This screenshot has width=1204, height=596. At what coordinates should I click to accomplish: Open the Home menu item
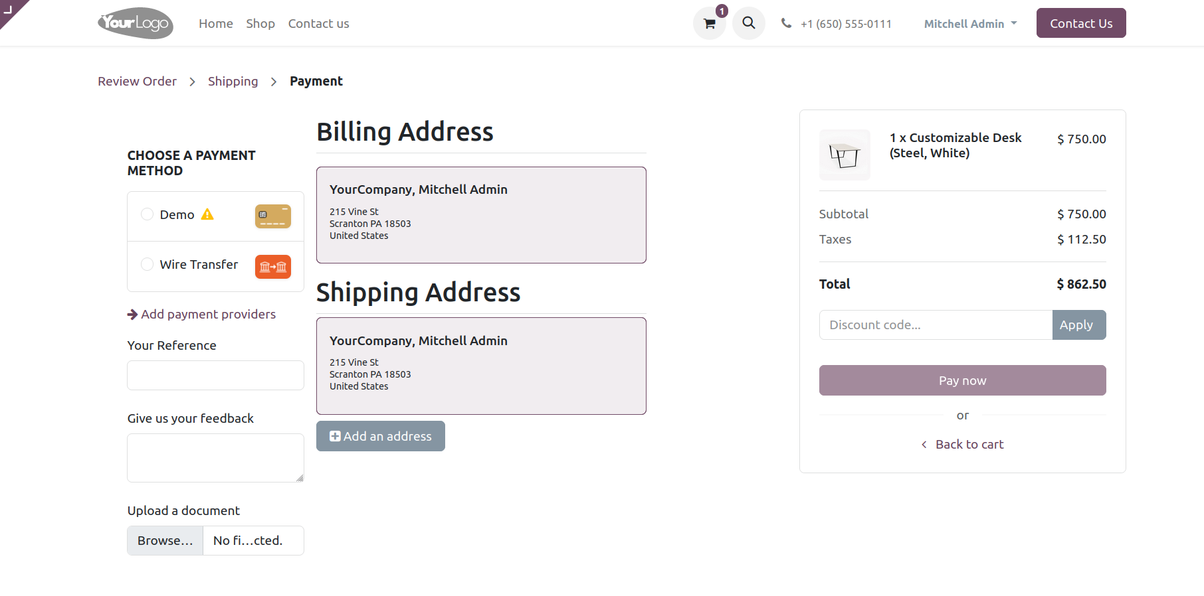point(216,24)
